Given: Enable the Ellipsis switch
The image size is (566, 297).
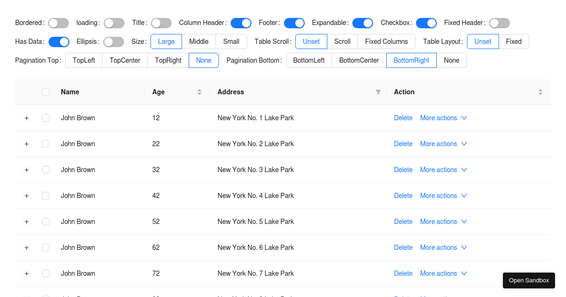Looking at the screenshot, I should 114,42.
